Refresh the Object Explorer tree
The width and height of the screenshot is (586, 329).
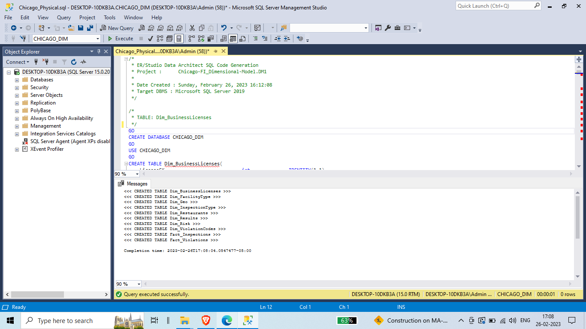click(74, 62)
